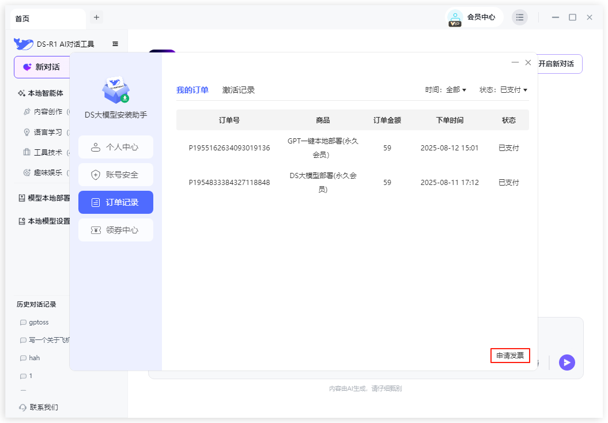
Task: Click order time 2025-08-12 15:01
Action: 450,148
